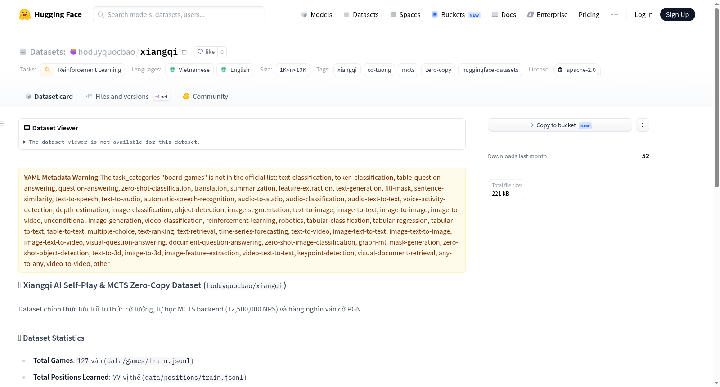The height and width of the screenshot is (387, 720).
Task: Click the Vietnamese globe icon
Action: (x=172, y=70)
